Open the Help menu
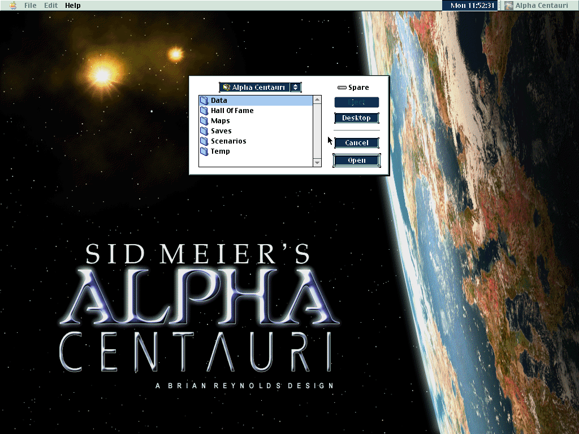The height and width of the screenshot is (434, 579). pyautogui.click(x=72, y=6)
